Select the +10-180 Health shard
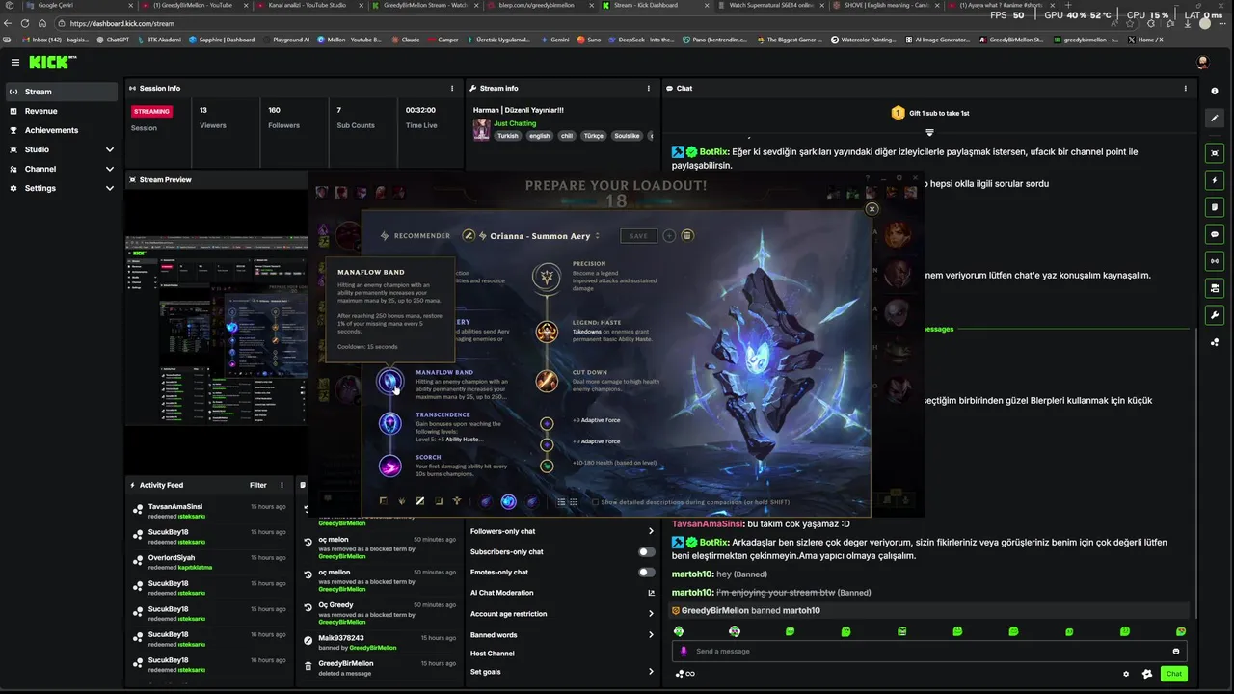The width and height of the screenshot is (1234, 694). click(547, 466)
